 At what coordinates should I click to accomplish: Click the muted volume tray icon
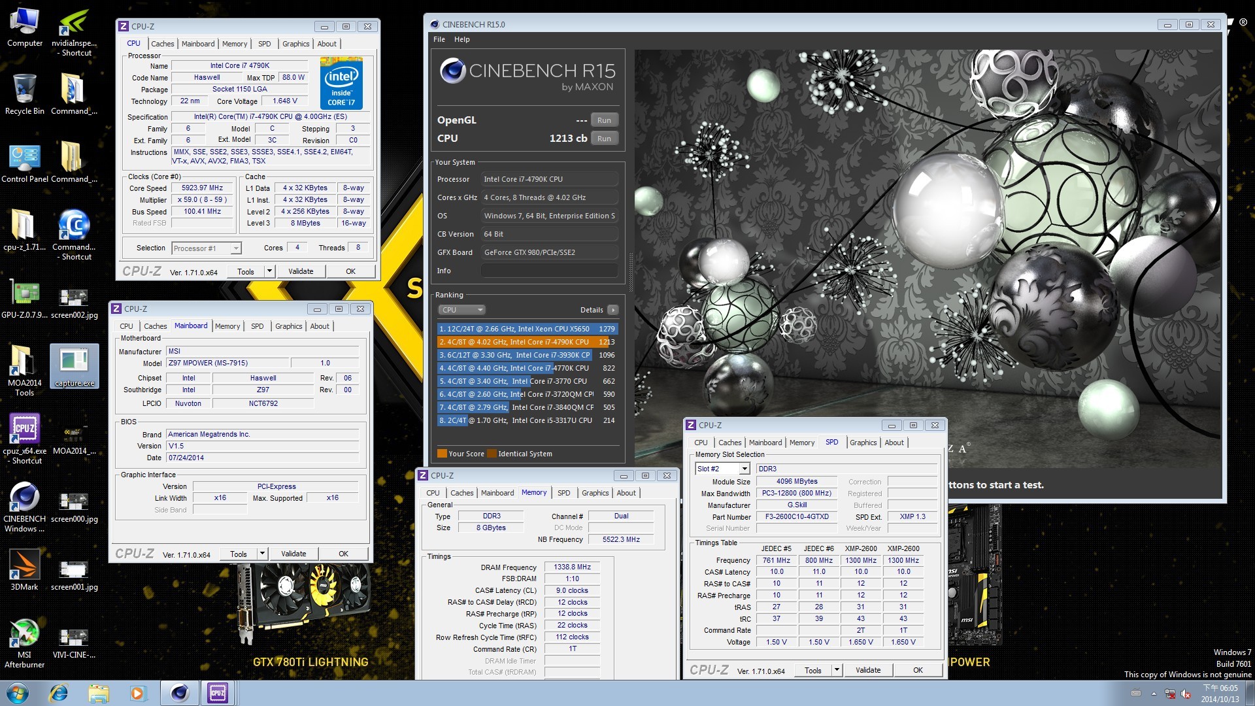1186,694
